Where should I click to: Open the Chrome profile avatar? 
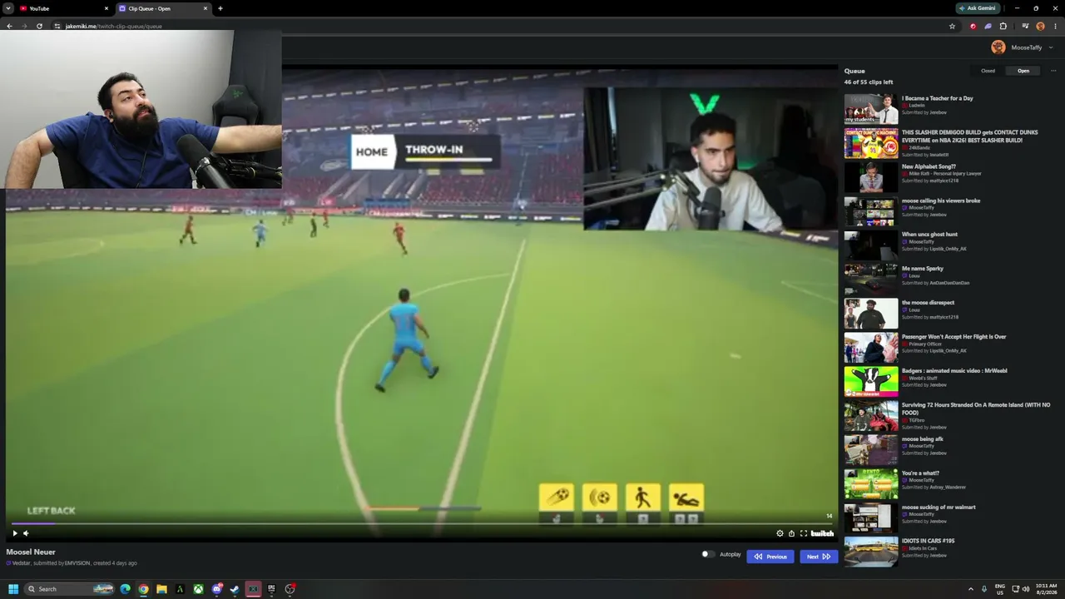tap(1040, 26)
